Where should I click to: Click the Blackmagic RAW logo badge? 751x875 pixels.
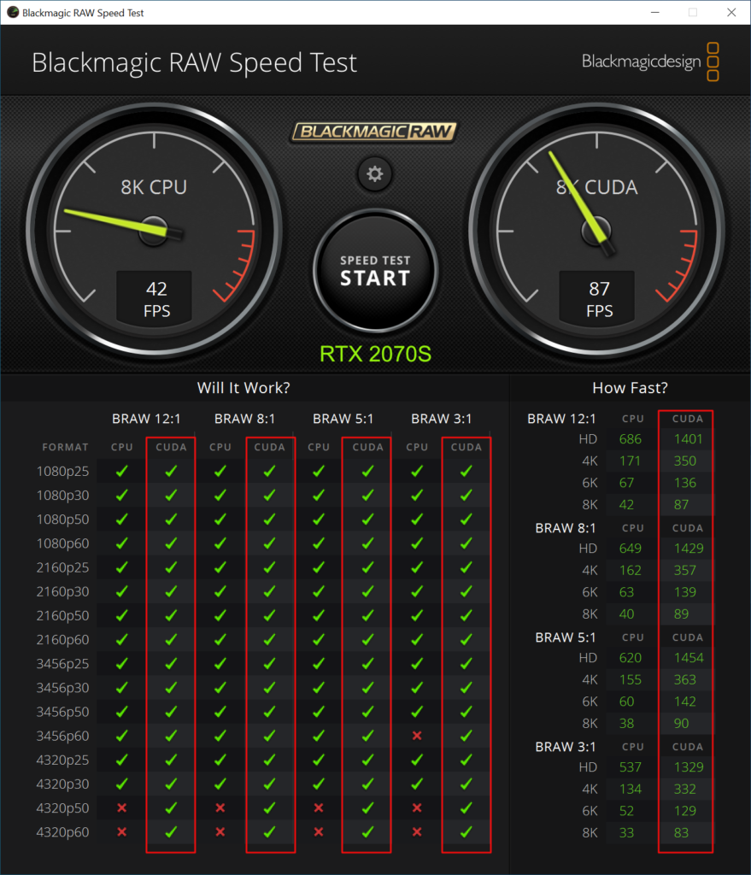coord(374,132)
